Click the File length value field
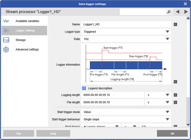Viewport: 191px width, 140px height. [113, 102]
